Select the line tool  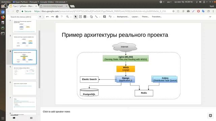(x=96, y=17)
